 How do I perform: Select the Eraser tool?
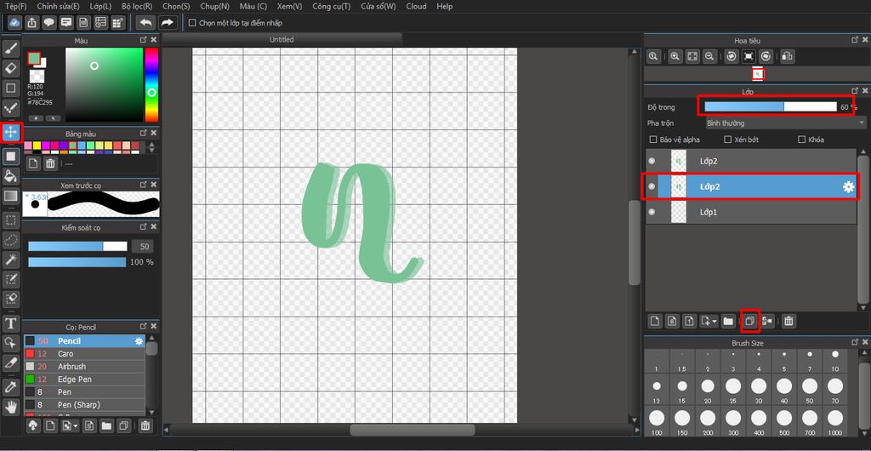(x=10, y=69)
